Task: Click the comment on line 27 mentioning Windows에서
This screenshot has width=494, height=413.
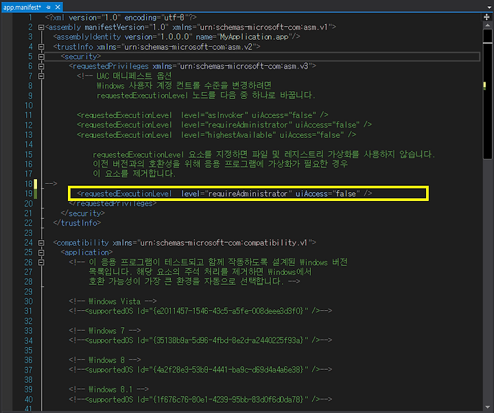Action: tap(200, 272)
